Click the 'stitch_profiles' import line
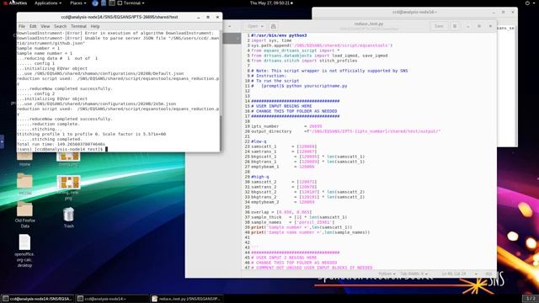Image resolution: width=539 pixels, height=303 pixels. pyautogui.click(x=304, y=61)
